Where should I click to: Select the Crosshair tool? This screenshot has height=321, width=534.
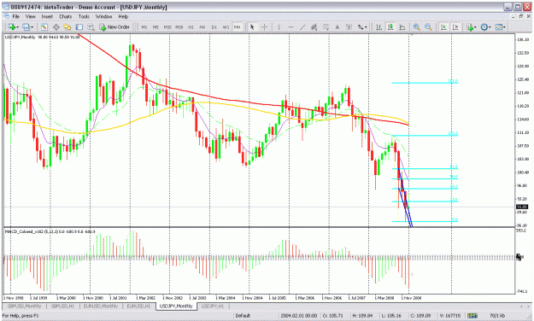tap(264, 26)
